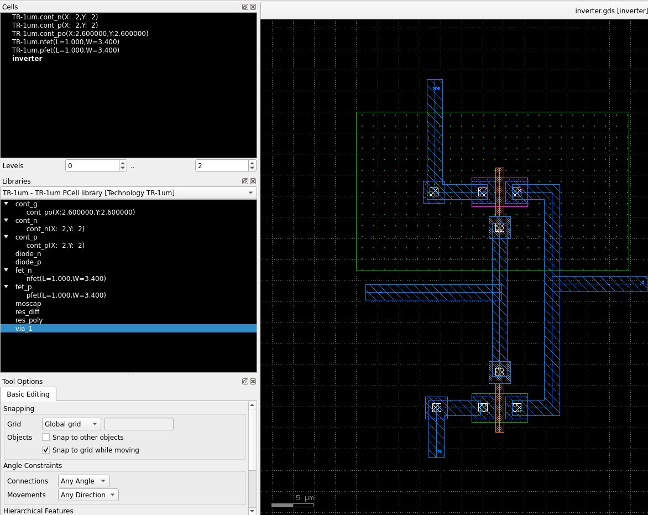Collapse the cont_n library group
Viewport: 648px width, 515px height.
tap(6, 220)
